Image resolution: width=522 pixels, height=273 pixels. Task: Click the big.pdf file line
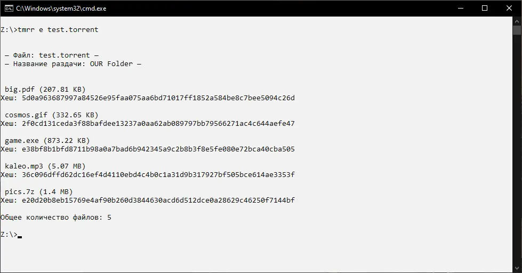(45, 89)
